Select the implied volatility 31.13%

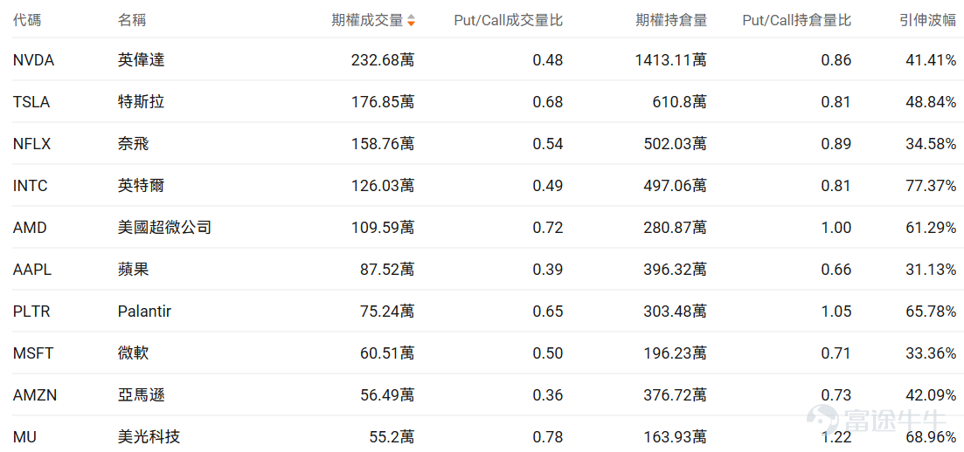tap(931, 270)
